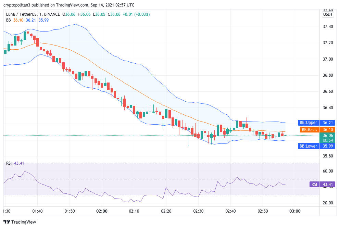This screenshot has width=340, height=228.
Task: Click the 02:30 time axis label
Action: coord(198,211)
